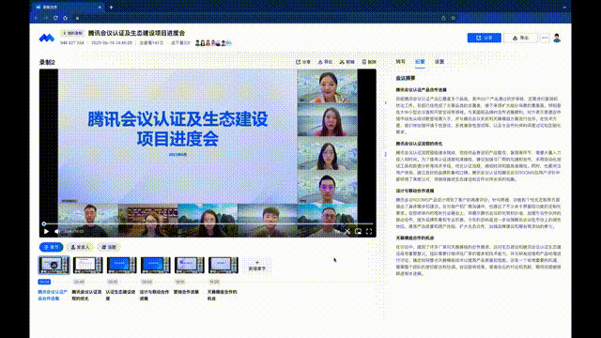The width and height of the screenshot is (601, 338).
Task: Toggle picture-in-picture video icon
Action: pyautogui.click(x=358, y=232)
